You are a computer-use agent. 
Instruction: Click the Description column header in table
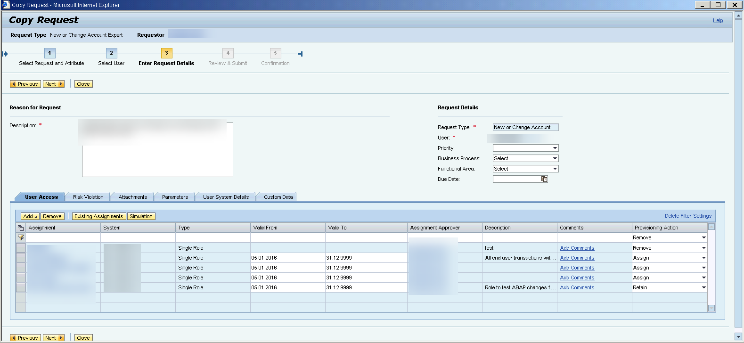click(520, 228)
